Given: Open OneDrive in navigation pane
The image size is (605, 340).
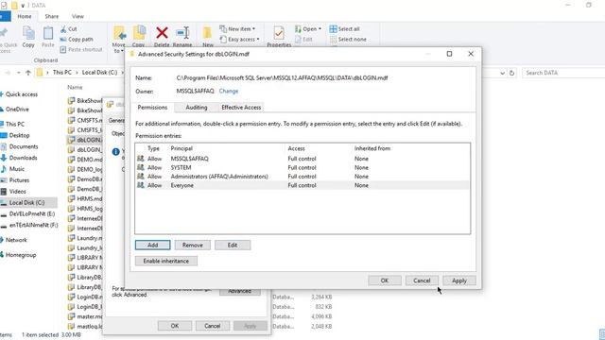Looking at the screenshot, I should pyautogui.click(x=17, y=110).
